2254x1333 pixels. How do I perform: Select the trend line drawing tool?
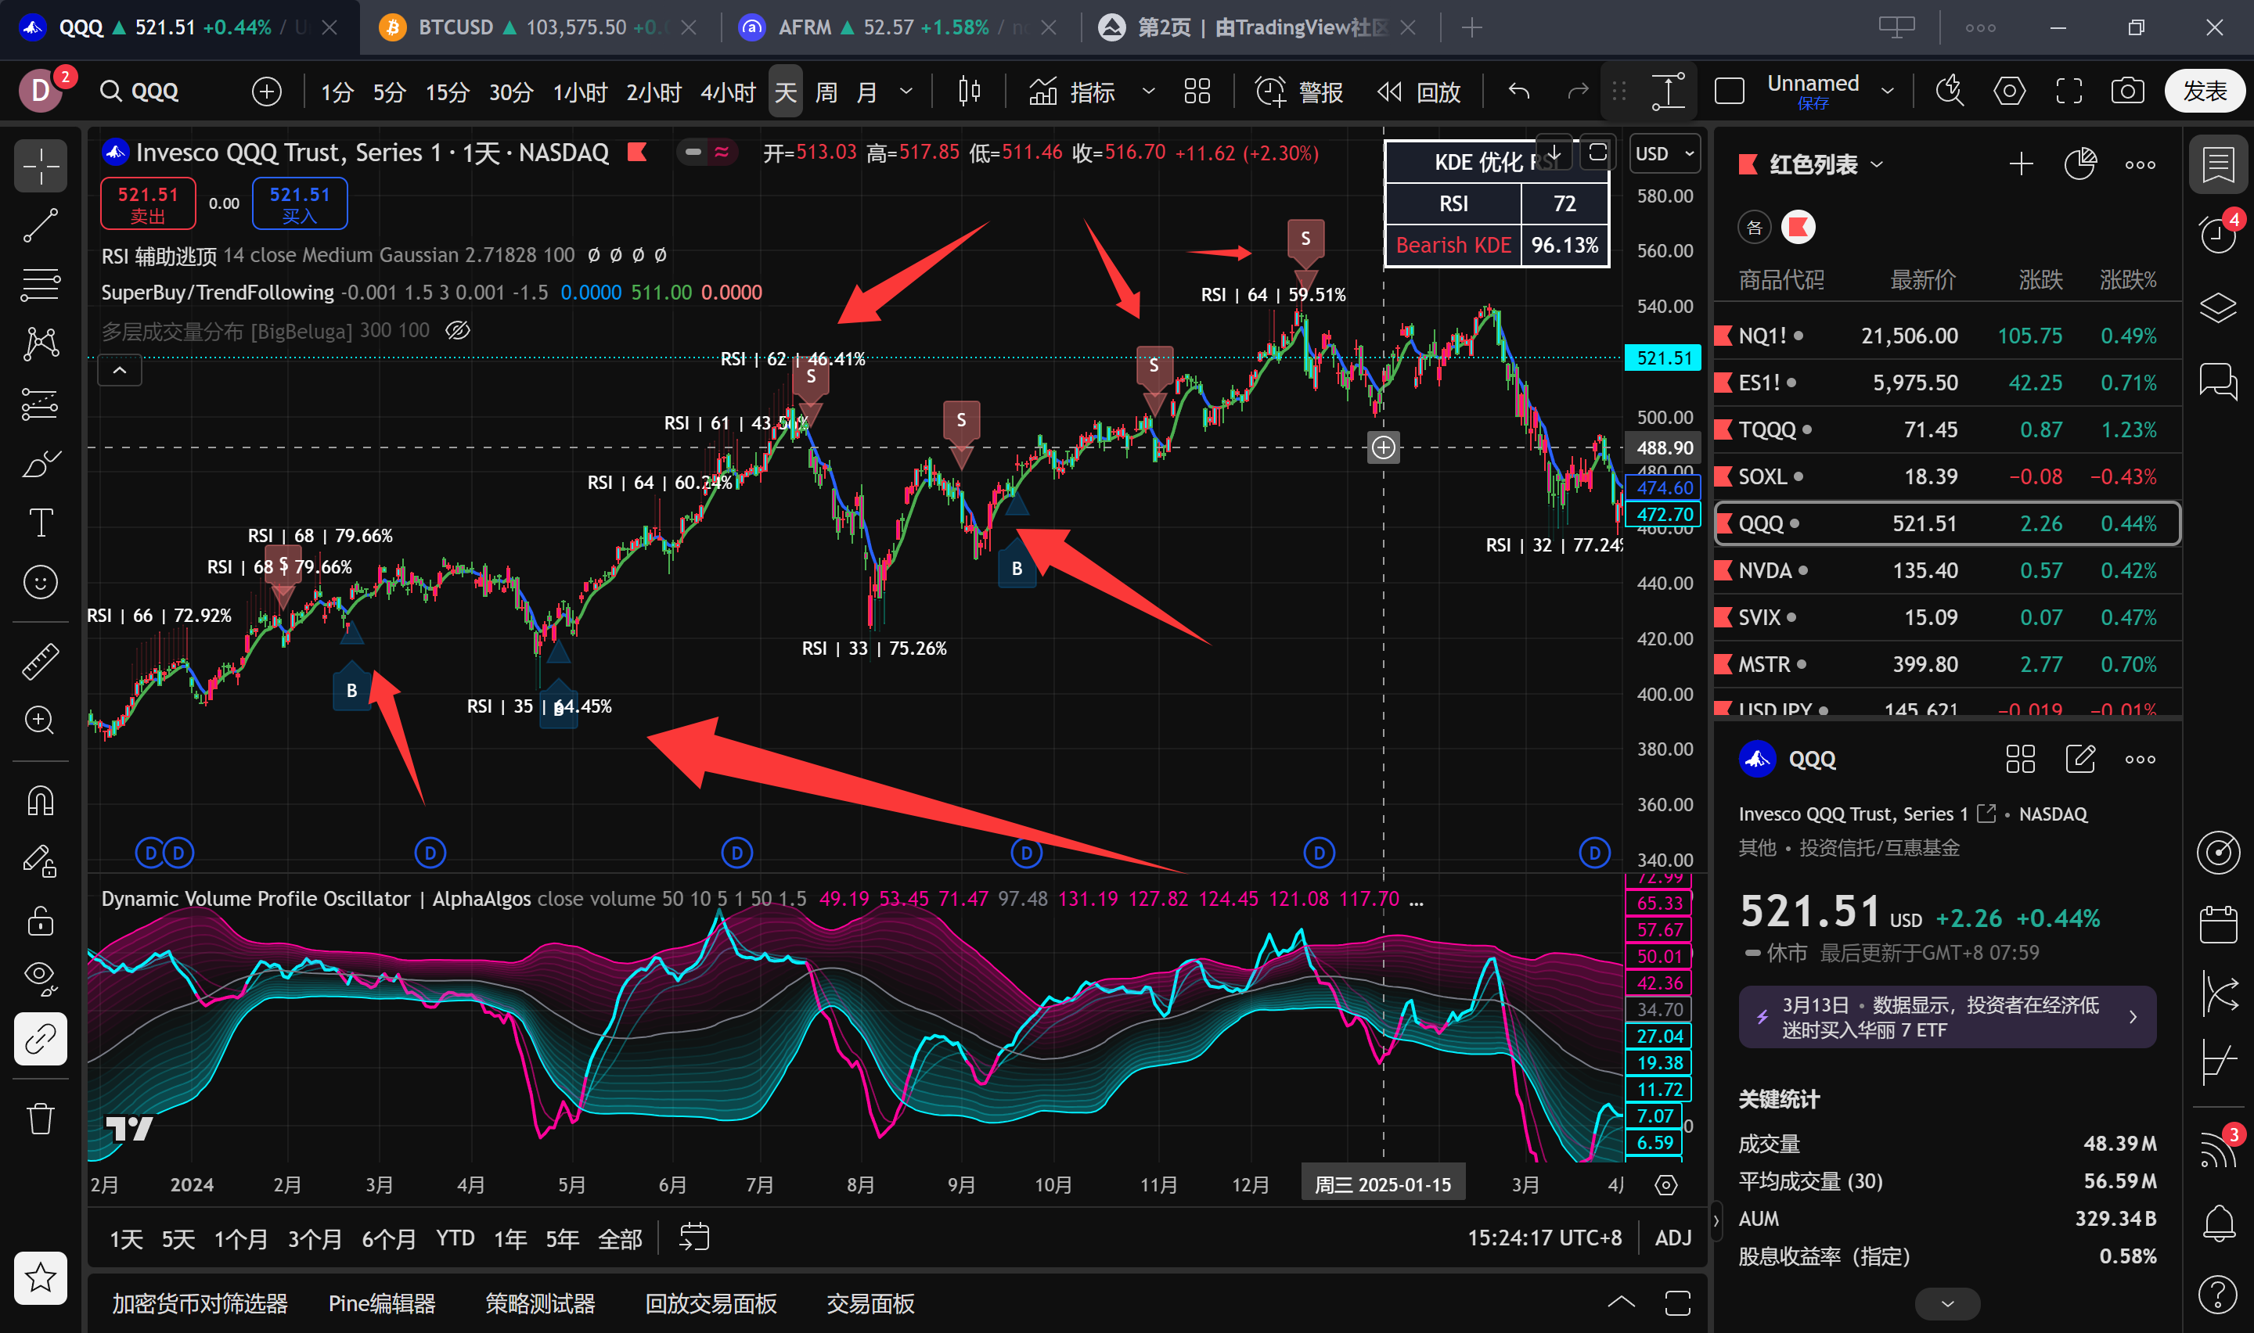(41, 225)
